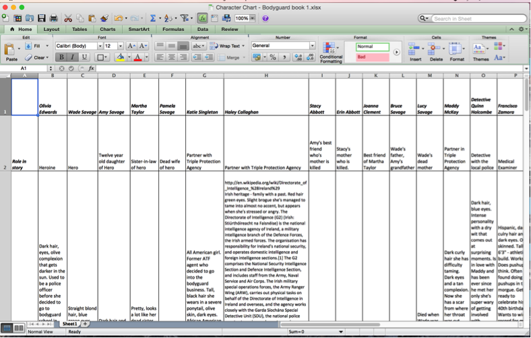The height and width of the screenshot is (338, 531).
Task: Click the Delete cells button
Action: 436,52
